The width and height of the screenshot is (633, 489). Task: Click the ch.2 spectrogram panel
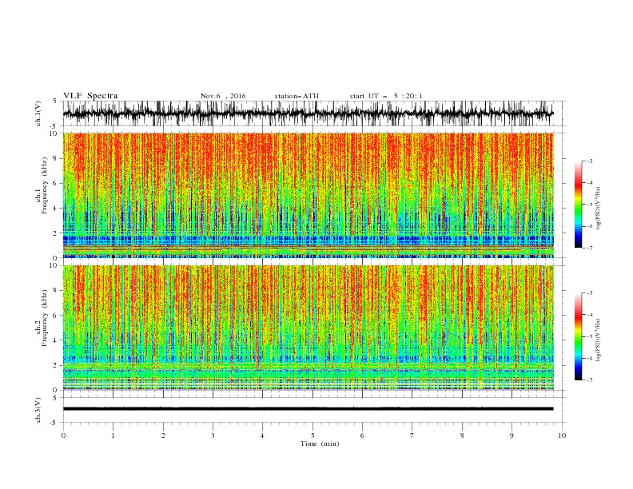[x=308, y=328]
